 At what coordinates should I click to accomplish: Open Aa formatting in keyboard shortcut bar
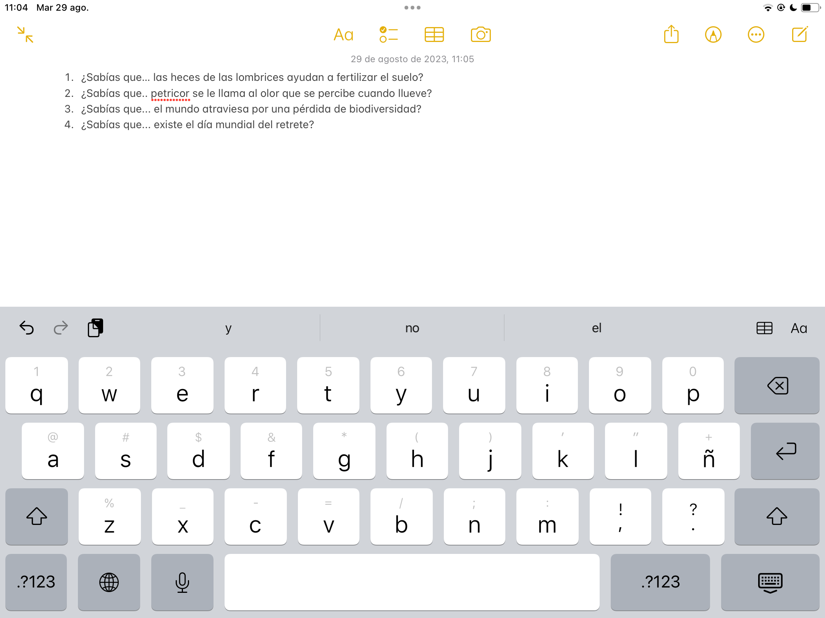(x=799, y=328)
